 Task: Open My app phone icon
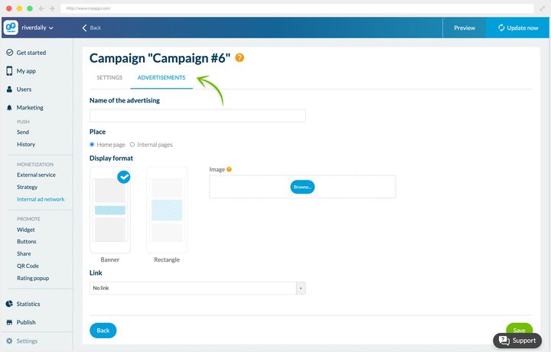click(9, 71)
